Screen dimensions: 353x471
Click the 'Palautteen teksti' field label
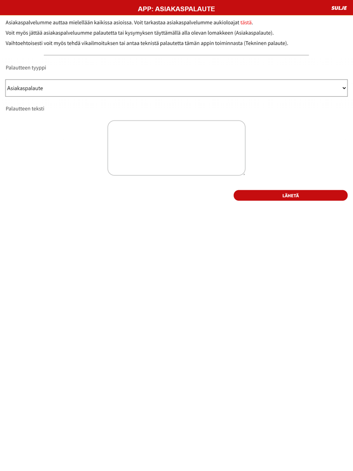coord(25,108)
